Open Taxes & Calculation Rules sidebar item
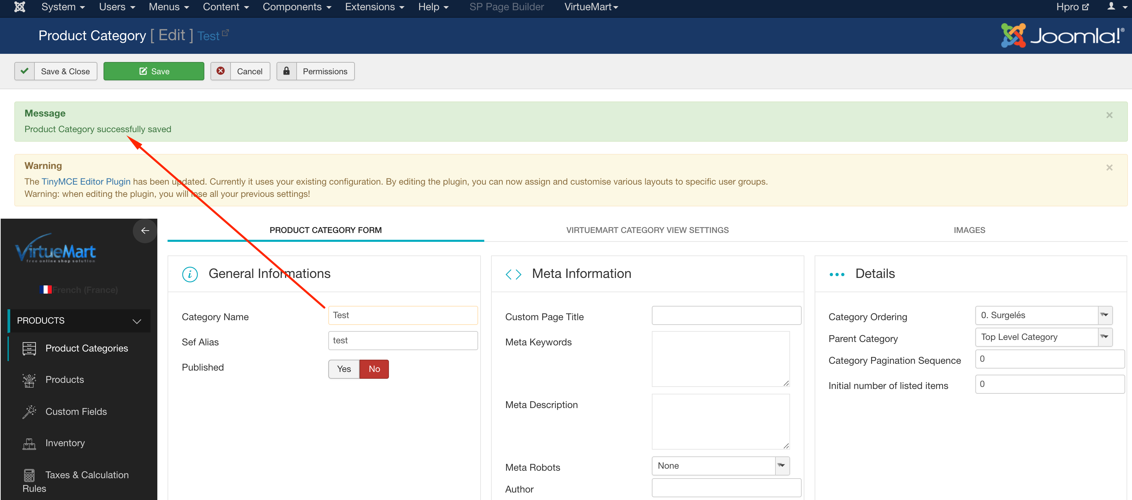Image resolution: width=1132 pixels, height=500 pixels. coord(87,475)
